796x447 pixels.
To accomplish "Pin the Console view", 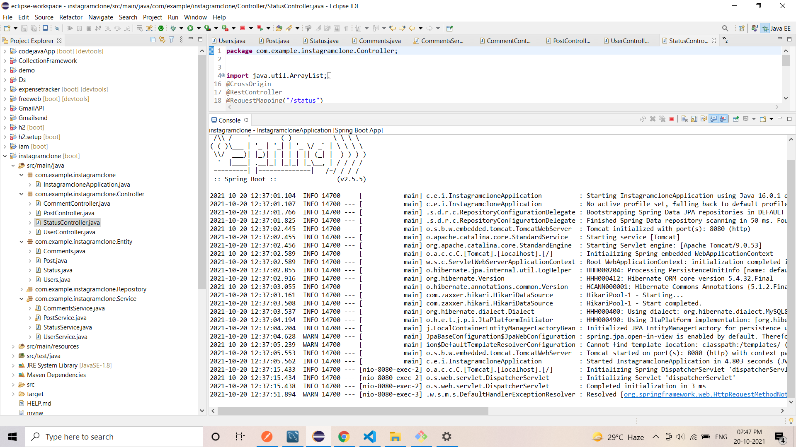I will coord(736,119).
